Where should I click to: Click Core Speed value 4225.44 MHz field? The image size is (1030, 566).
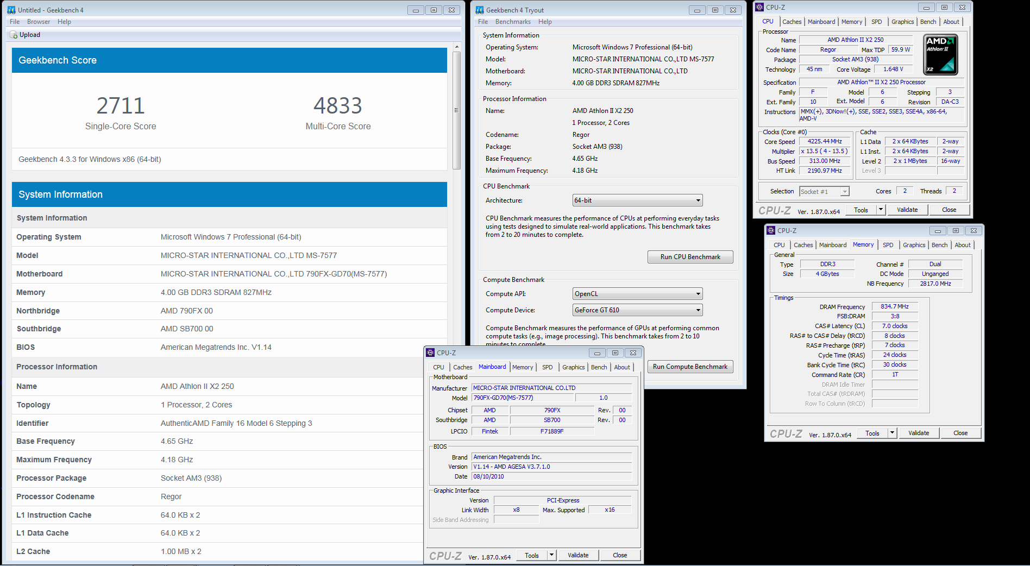point(824,141)
